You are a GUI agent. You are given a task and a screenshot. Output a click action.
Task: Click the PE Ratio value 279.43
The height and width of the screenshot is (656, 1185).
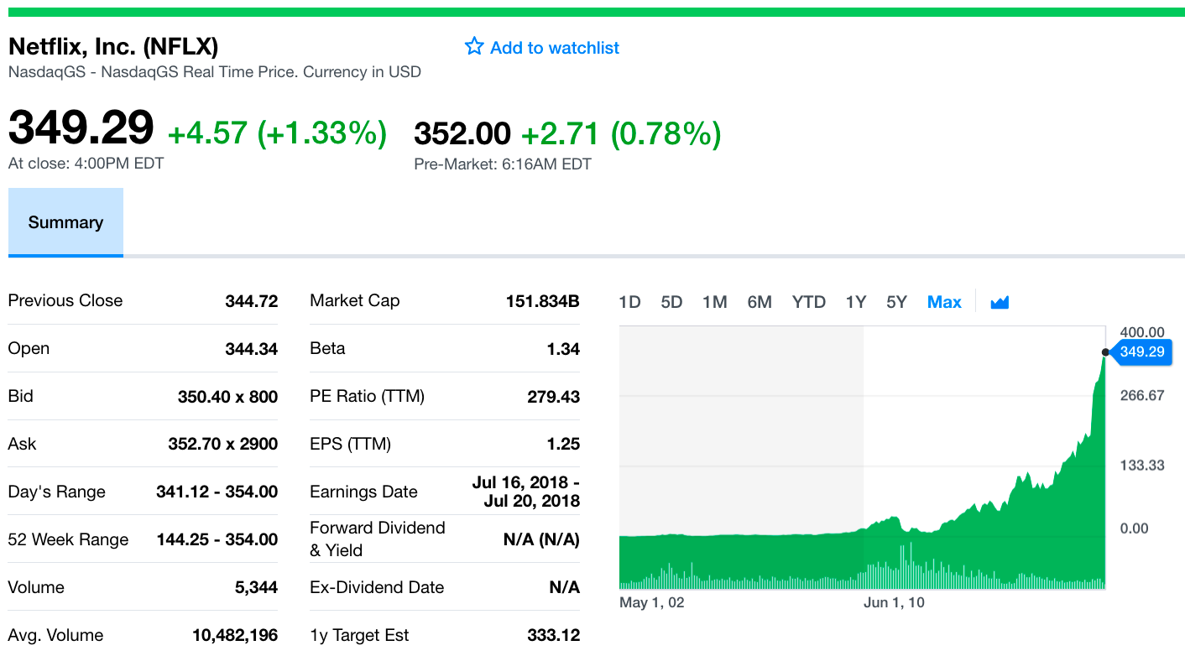(553, 397)
